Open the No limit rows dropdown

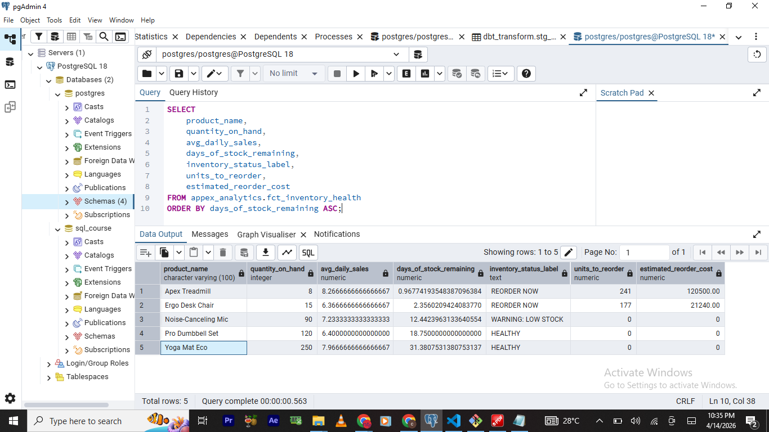(294, 74)
